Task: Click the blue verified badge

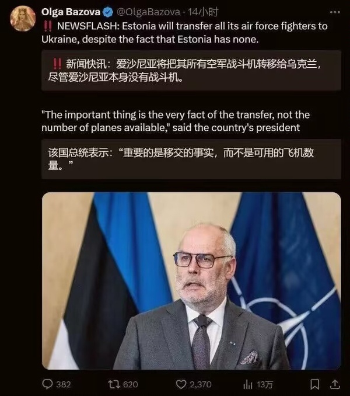Action: coord(108,12)
